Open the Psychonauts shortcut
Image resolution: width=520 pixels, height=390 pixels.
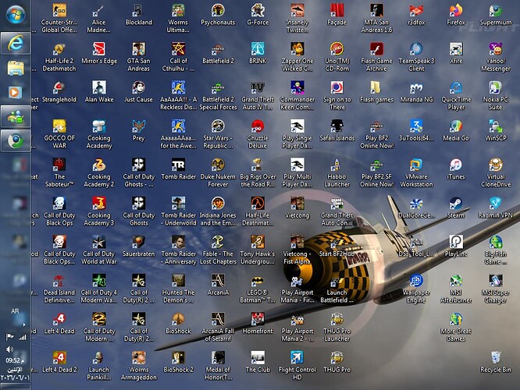click(218, 15)
